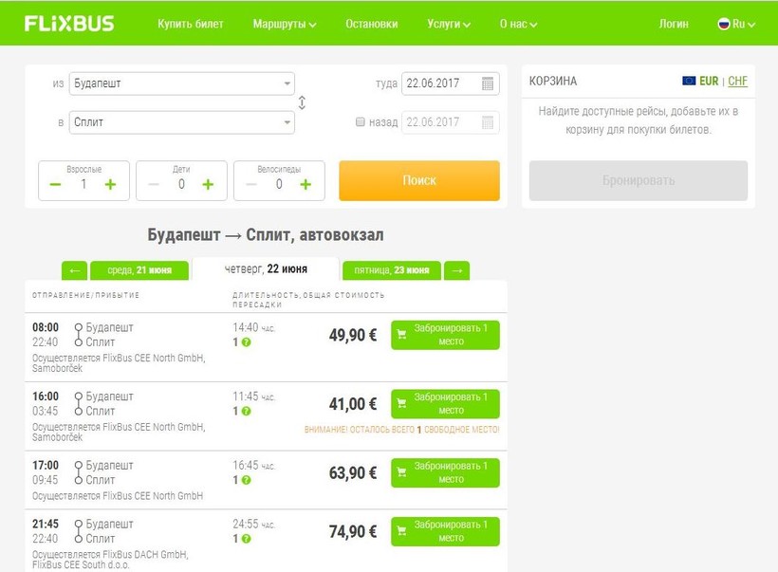The width and height of the screenshot is (778, 572).
Task: Select tab среда, 21 июня
Action: (139, 270)
